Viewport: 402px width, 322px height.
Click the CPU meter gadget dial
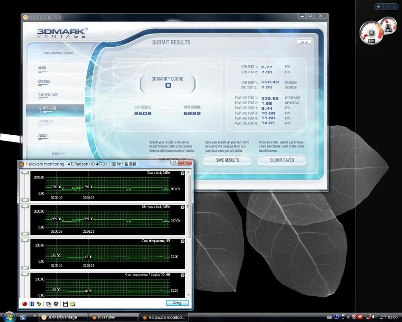[371, 33]
